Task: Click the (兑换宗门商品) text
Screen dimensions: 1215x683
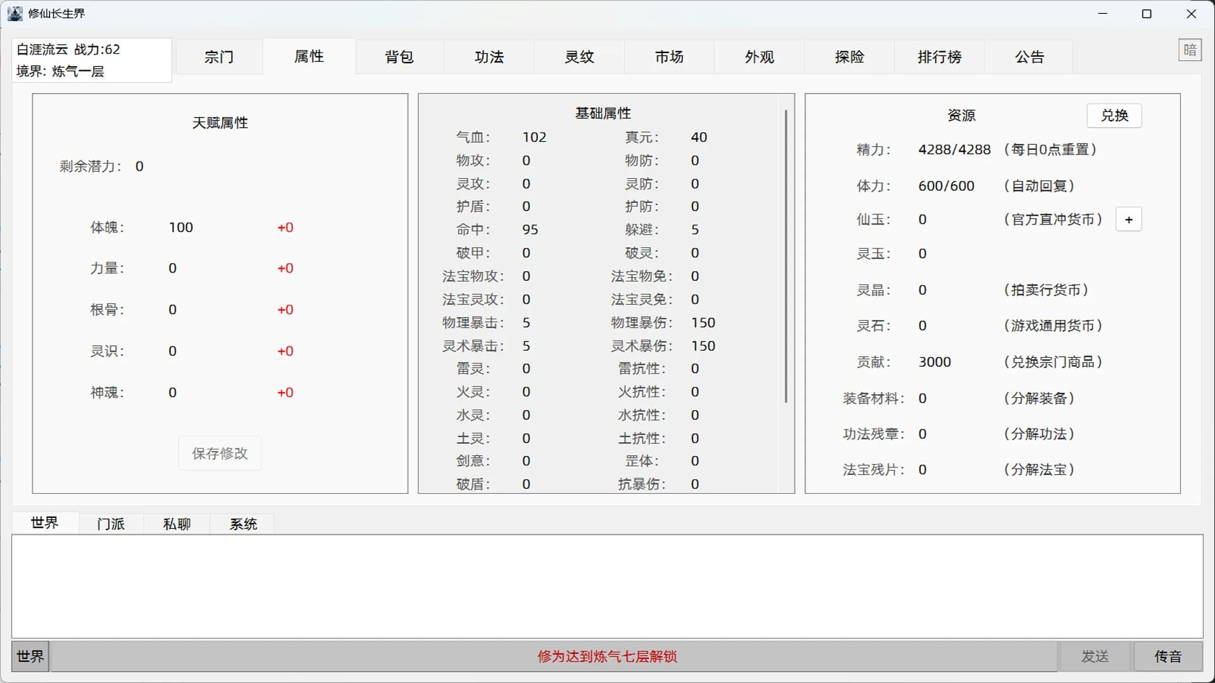Action: point(1053,362)
